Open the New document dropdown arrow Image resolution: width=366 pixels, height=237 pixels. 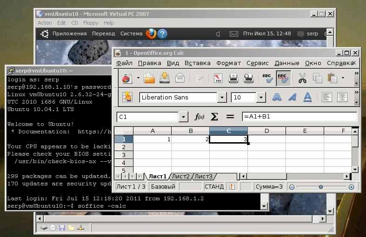click(x=138, y=78)
